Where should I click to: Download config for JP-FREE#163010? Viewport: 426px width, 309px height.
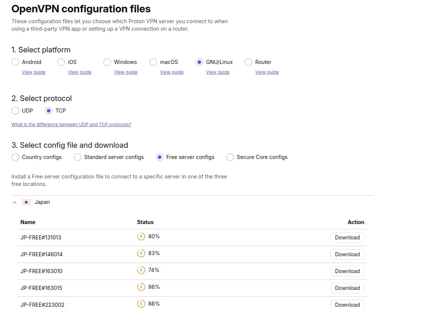pyautogui.click(x=347, y=271)
